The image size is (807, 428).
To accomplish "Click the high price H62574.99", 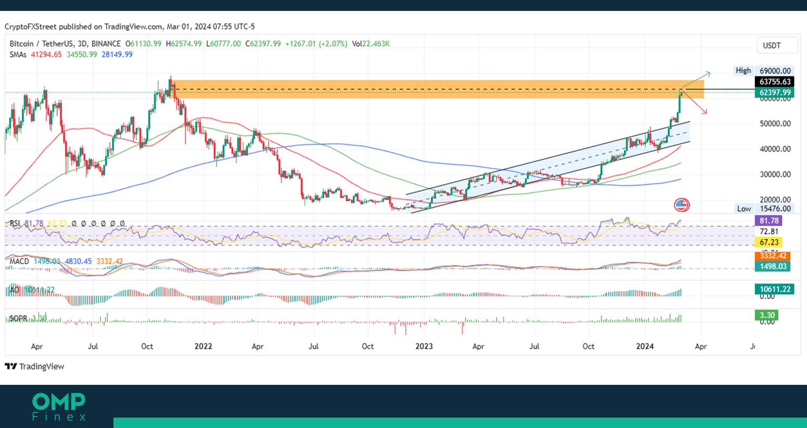I will [x=184, y=44].
